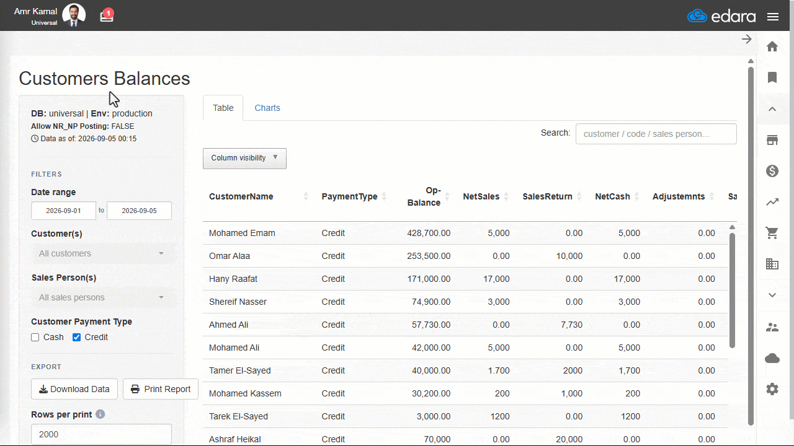Image resolution: width=794 pixels, height=446 pixels.
Task: Click Amr Kamal's profile avatar
Action: pyautogui.click(x=74, y=15)
